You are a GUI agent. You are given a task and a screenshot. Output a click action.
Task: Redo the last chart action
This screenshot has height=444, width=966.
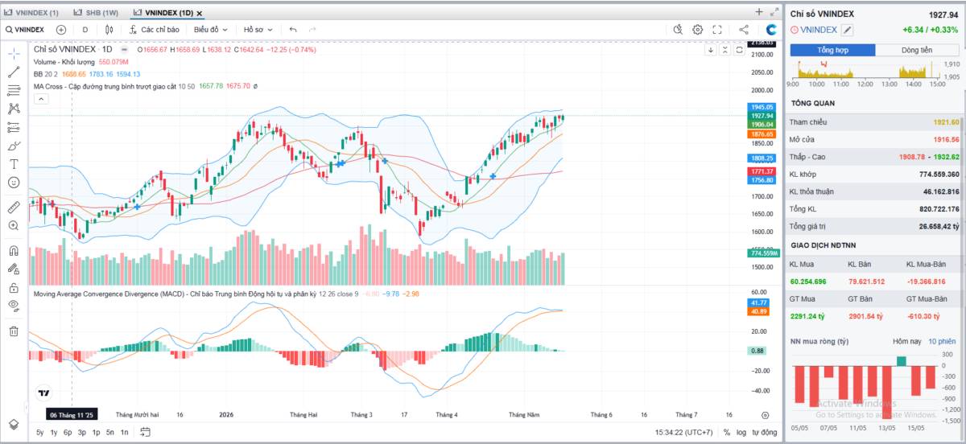click(312, 30)
